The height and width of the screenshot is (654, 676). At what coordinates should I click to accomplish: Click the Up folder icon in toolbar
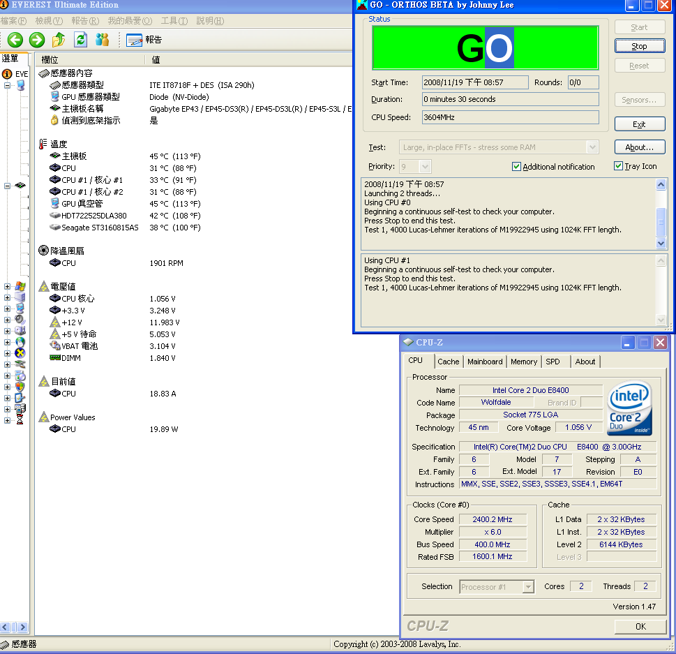(59, 40)
